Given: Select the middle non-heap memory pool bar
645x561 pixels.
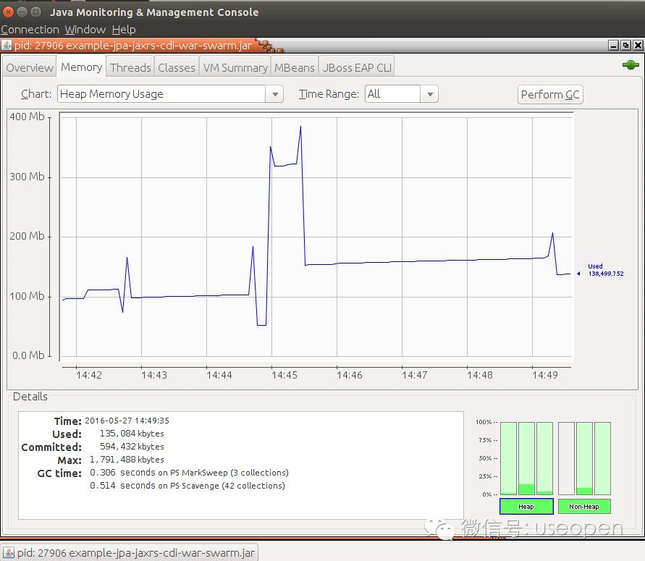Looking at the screenshot, I should (584, 458).
